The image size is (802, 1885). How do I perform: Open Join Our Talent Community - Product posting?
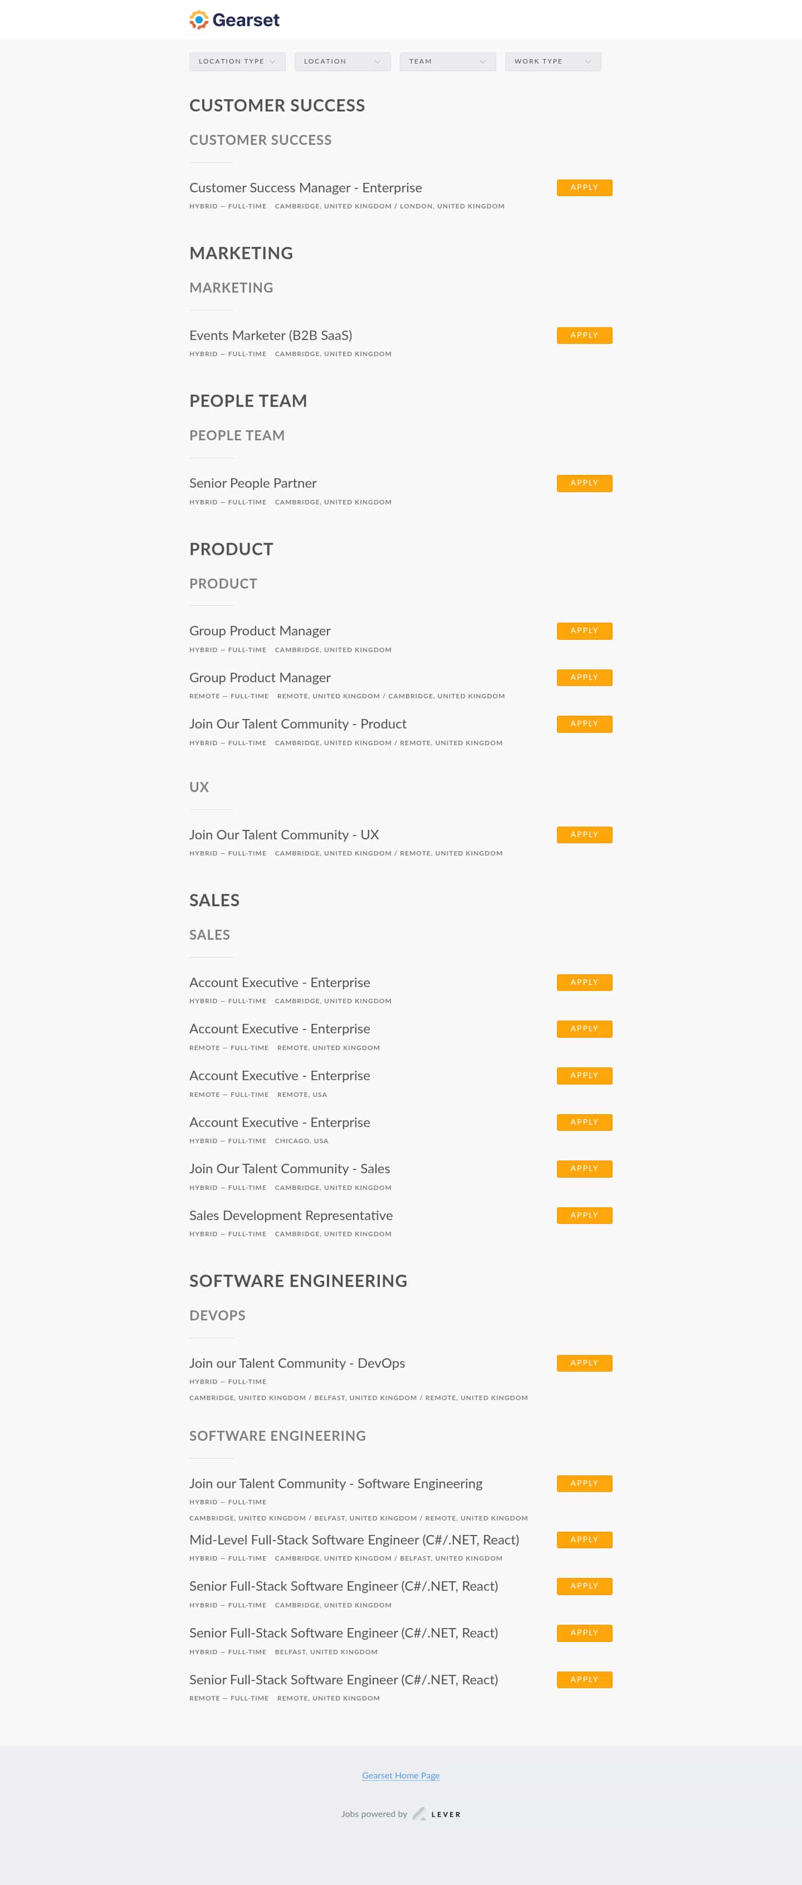(x=297, y=723)
